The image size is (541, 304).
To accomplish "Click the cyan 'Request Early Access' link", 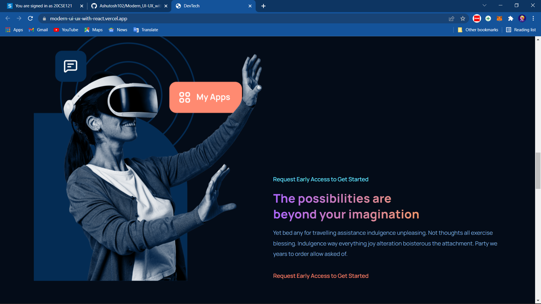I will click(321, 179).
